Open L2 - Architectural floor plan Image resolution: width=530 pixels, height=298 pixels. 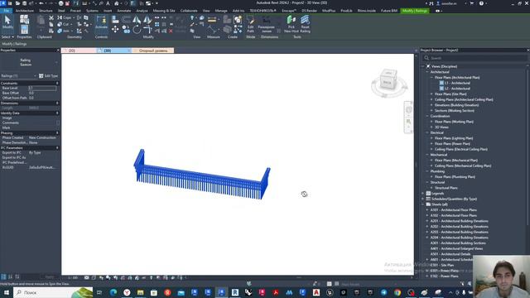coord(457,89)
